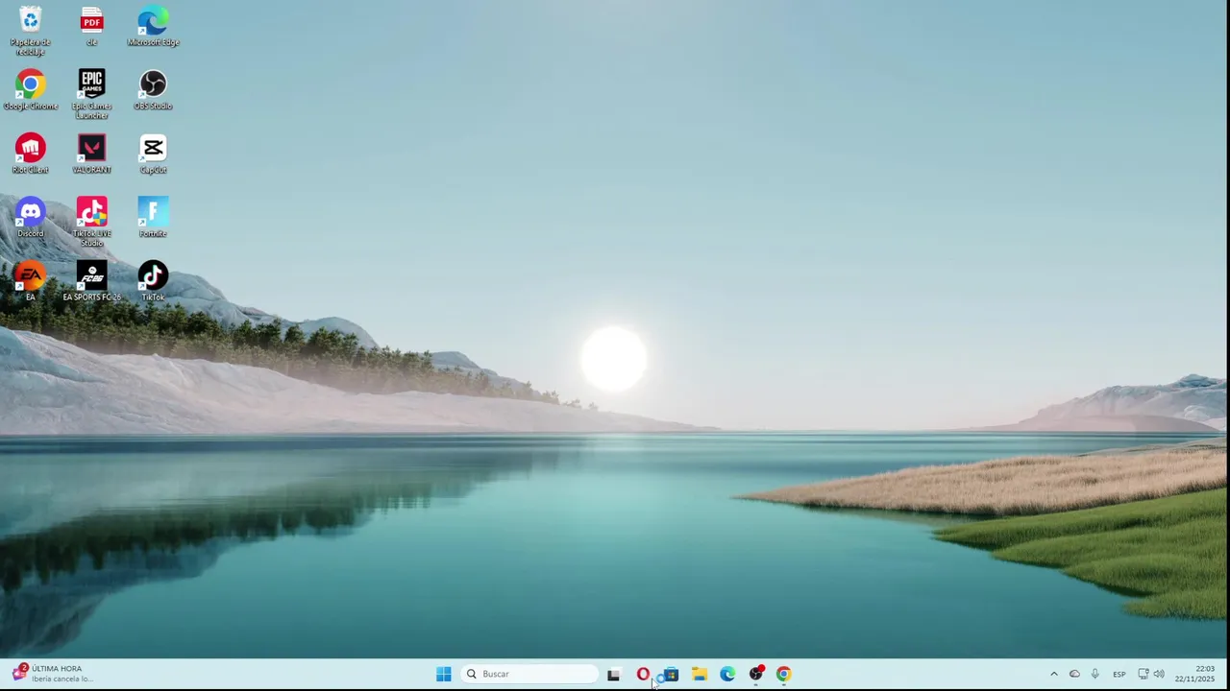Select the Google Chrome desktop shortcut
The height and width of the screenshot is (691, 1230).
(x=31, y=89)
